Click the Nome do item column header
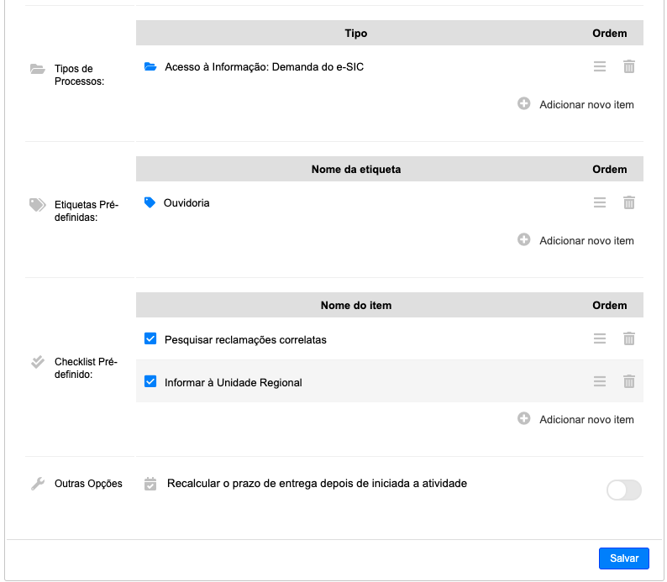The width and height of the screenshot is (667, 582). point(356,305)
